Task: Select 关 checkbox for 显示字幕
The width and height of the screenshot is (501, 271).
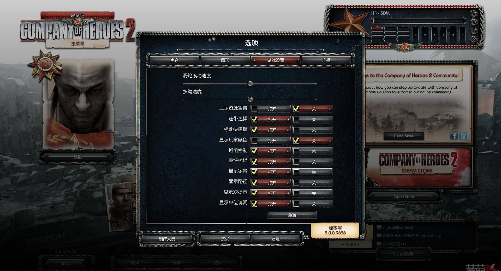Action: [296, 172]
